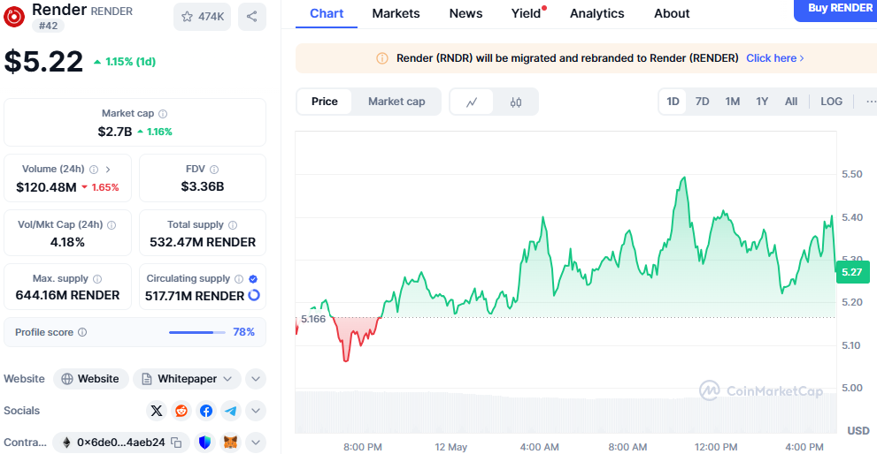Click the 644.16M RENDER max supply value

click(x=67, y=295)
